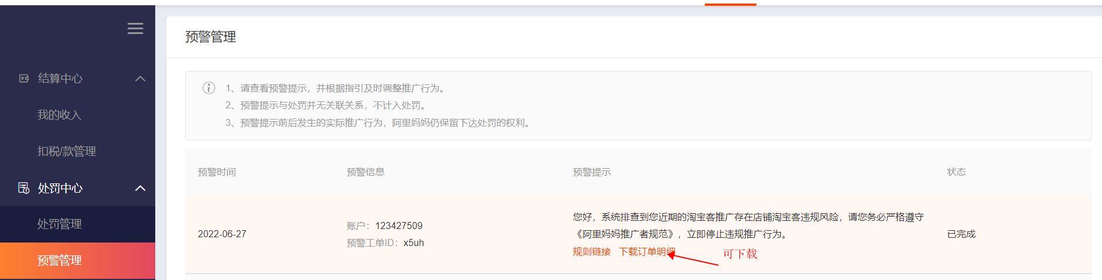The height and width of the screenshot is (280, 1102).
Task: Click the 处罚中心 document icon
Action: pos(24,188)
